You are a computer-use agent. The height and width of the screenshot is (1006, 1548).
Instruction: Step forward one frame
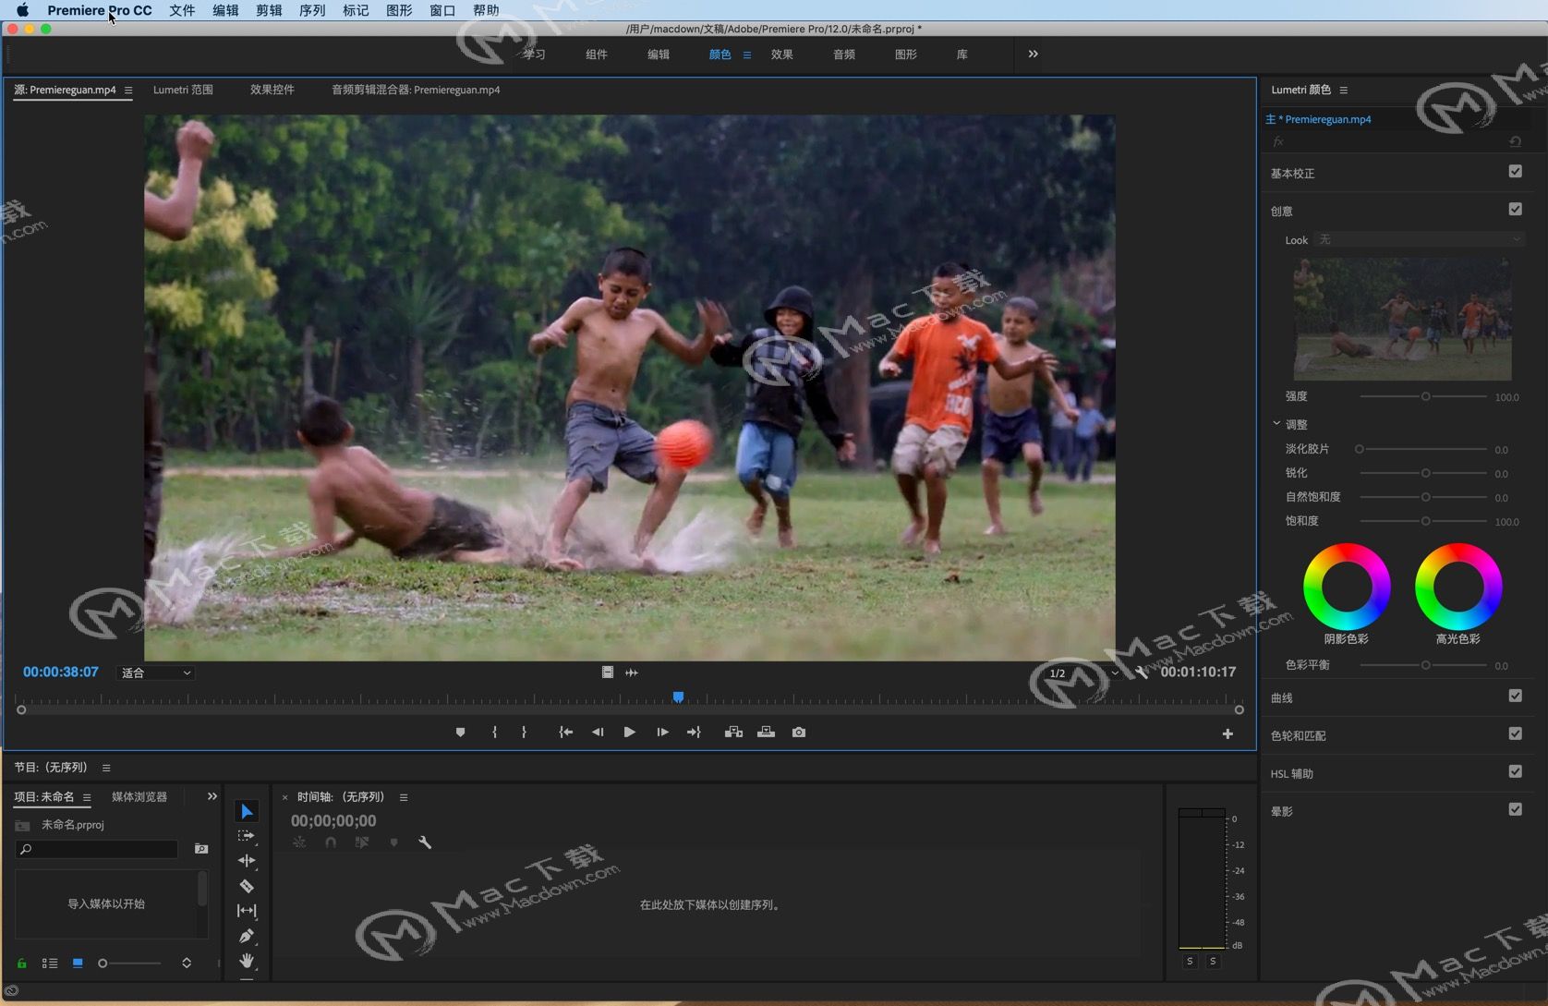[x=662, y=733]
